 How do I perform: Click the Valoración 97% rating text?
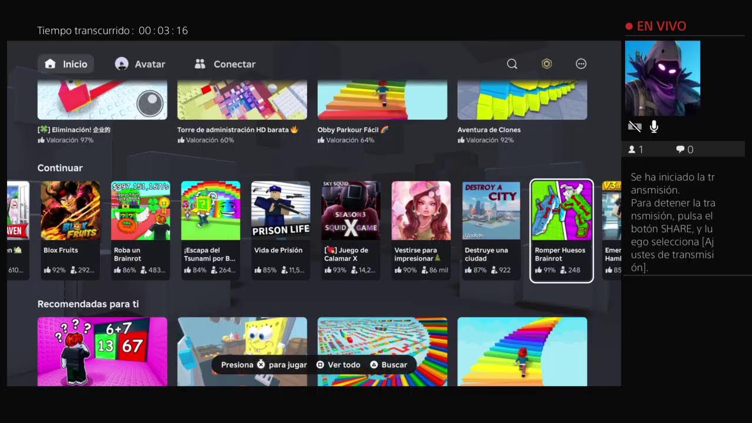pyautogui.click(x=65, y=140)
